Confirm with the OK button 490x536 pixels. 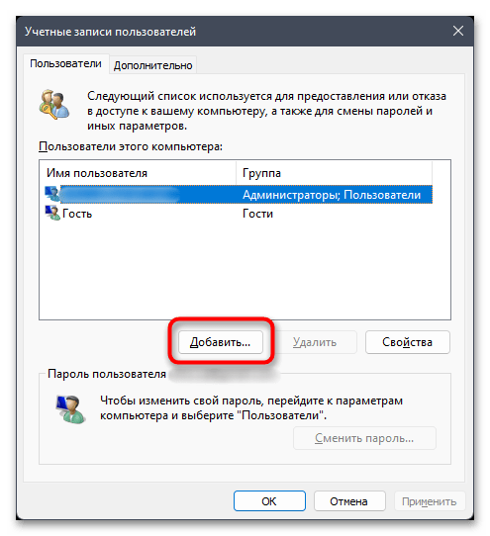point(269,501)
